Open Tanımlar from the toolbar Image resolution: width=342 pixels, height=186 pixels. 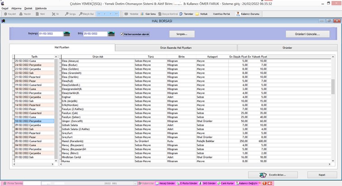point(186,14)
